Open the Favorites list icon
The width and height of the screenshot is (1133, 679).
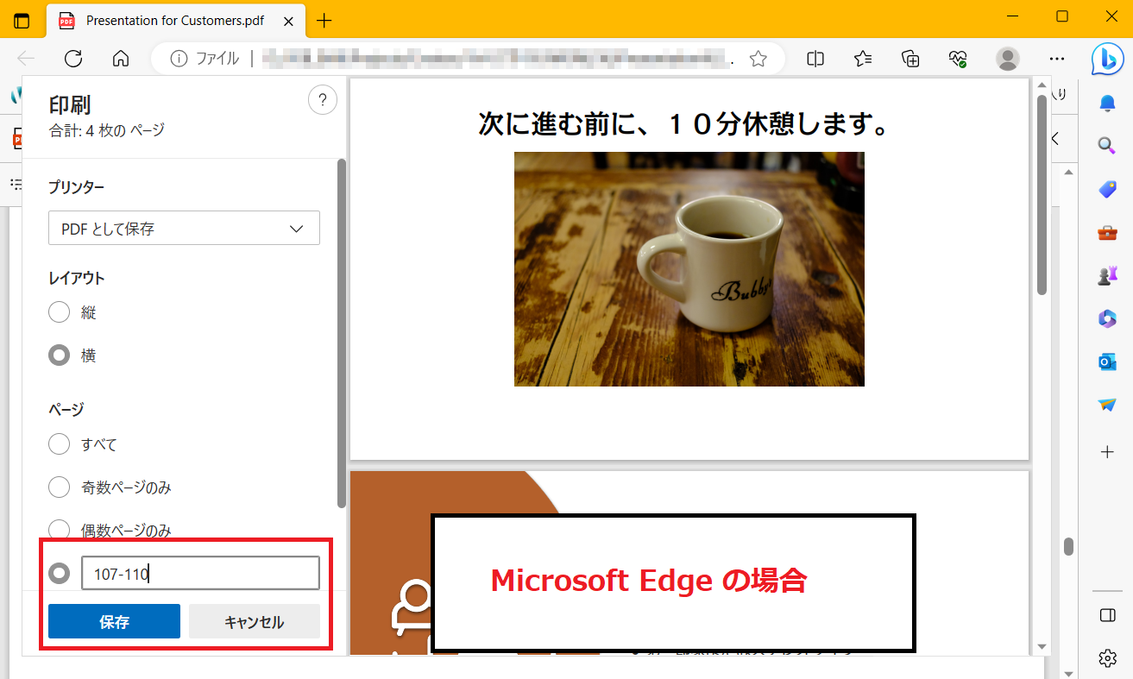click(863, 59)
